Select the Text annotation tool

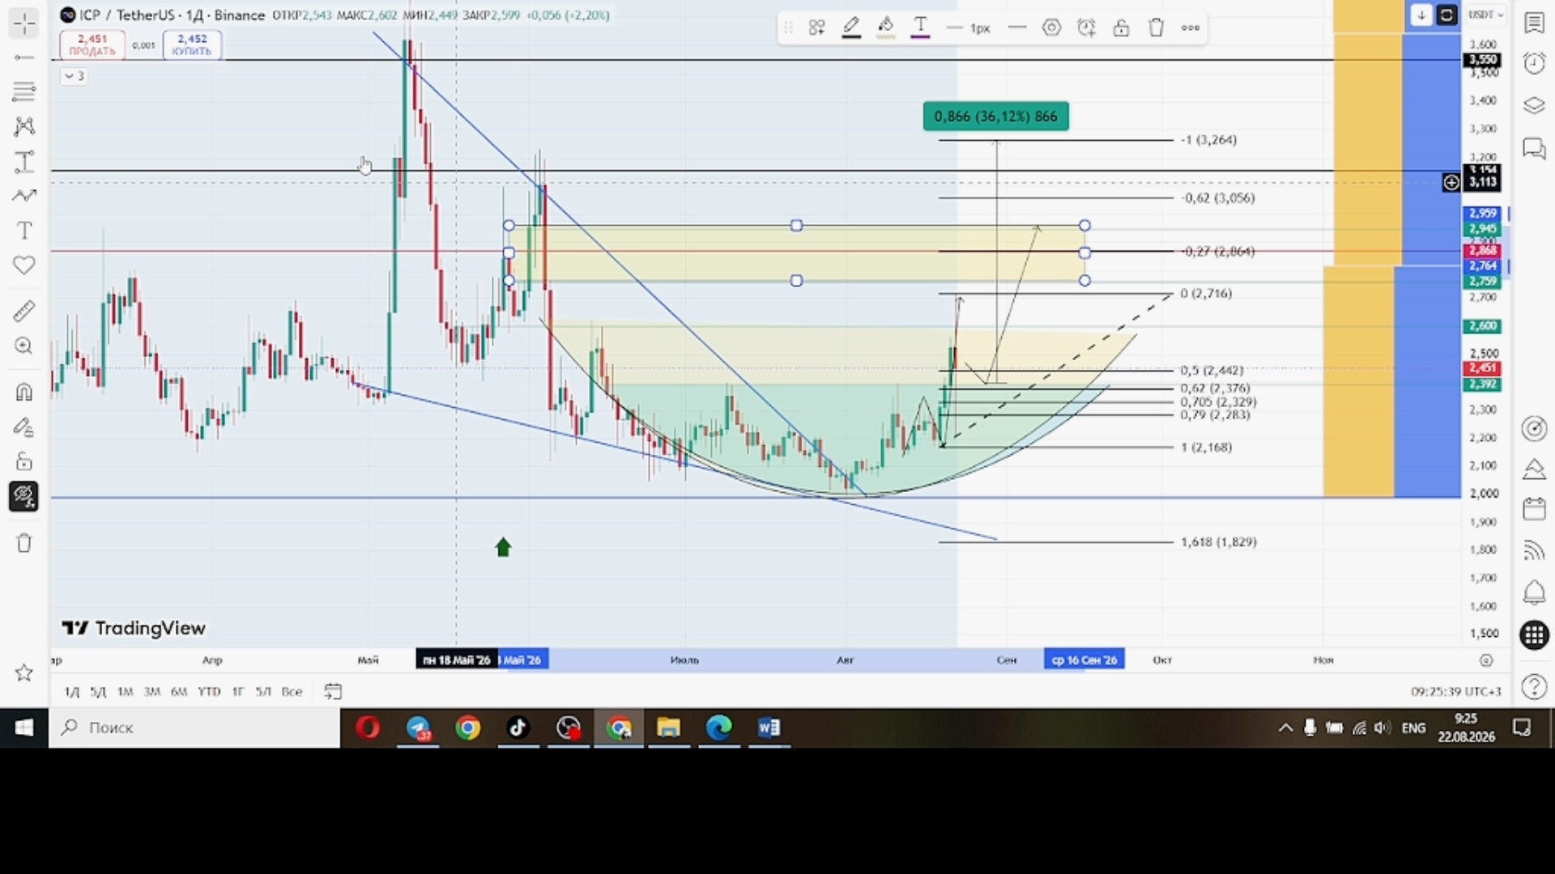[x=24, y=231]
